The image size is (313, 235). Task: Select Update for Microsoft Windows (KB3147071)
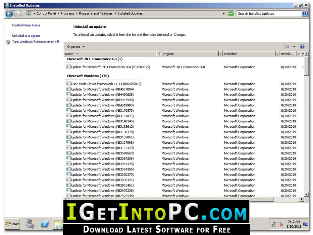[x=102, y=116]
